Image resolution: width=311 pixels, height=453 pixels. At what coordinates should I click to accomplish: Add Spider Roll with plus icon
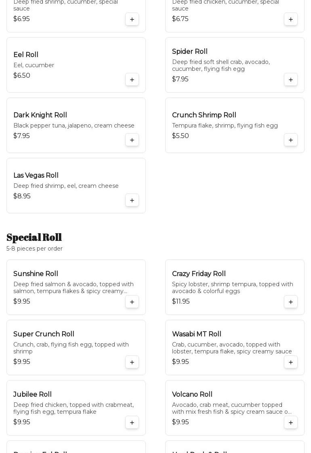(x=291, y=80)
